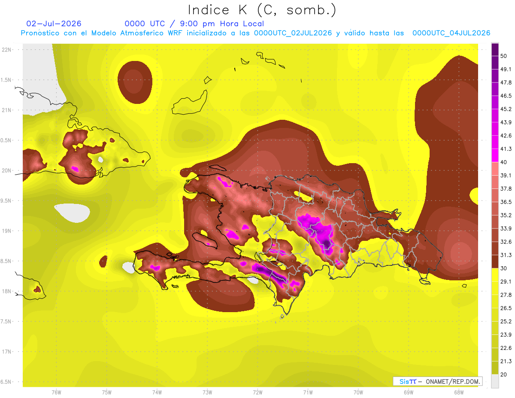The image size is (515, 398).
Task: Click the 74W longitude axis label
Action: (x=157, y=392)
